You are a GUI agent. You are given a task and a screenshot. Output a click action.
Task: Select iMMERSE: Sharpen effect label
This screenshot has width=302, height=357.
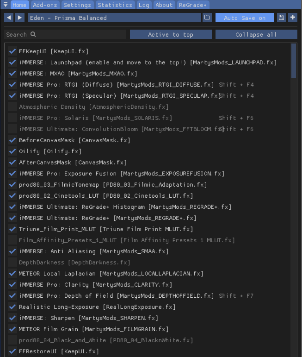[x=88, y=318]
